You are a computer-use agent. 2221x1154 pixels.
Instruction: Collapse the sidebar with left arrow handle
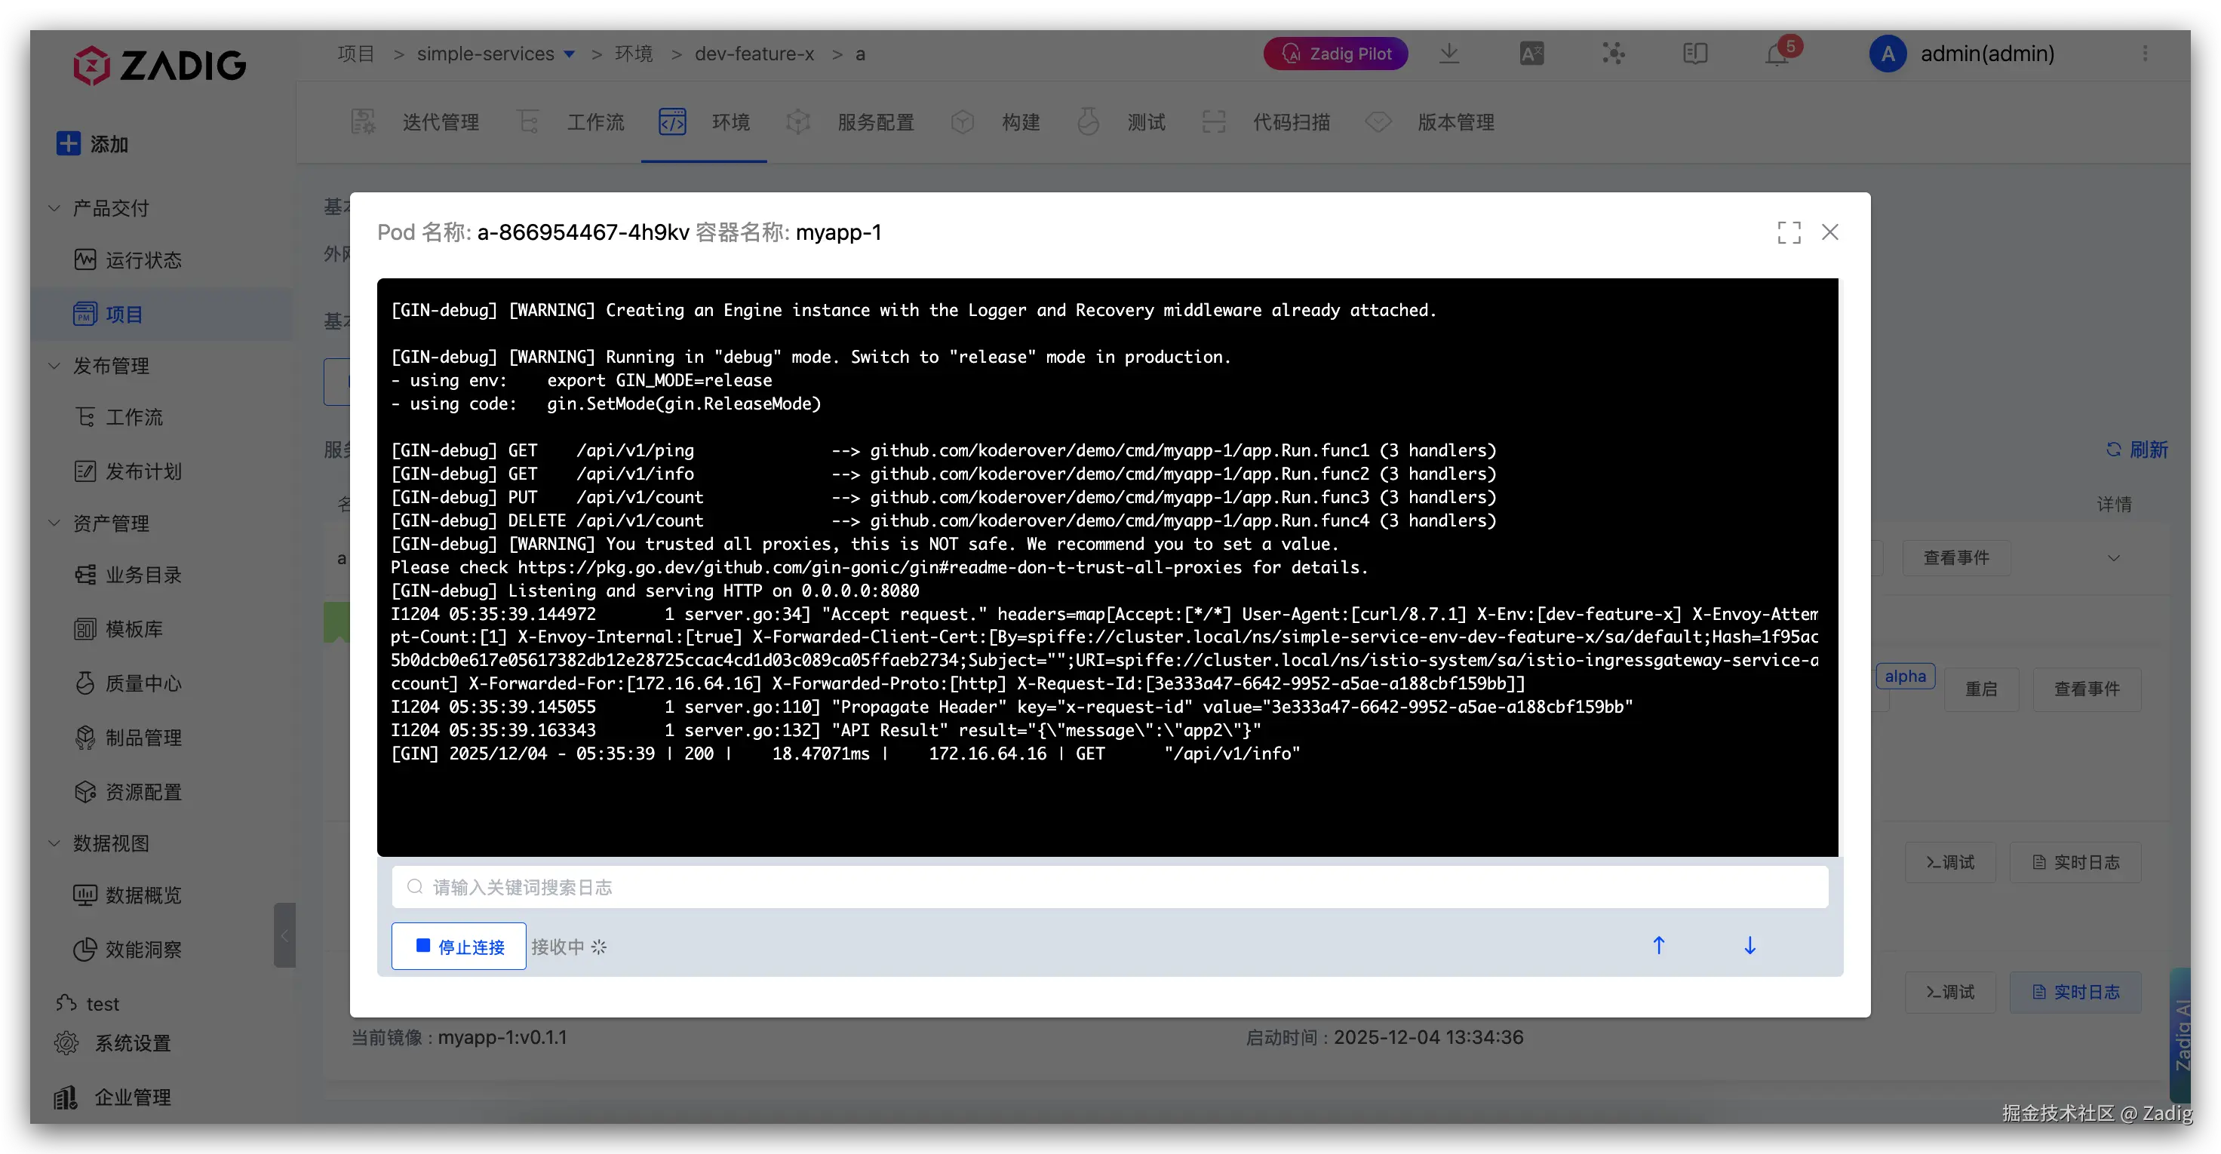[284, 935]
